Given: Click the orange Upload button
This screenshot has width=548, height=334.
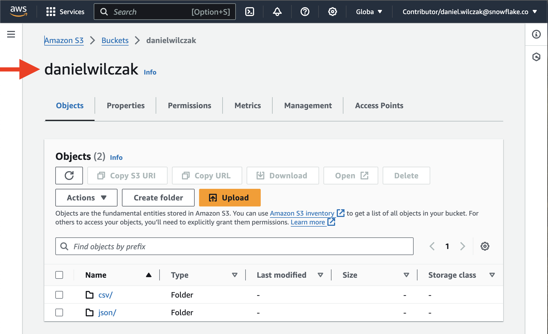Looking at the screenshot, I should click(x=229, y=198).
